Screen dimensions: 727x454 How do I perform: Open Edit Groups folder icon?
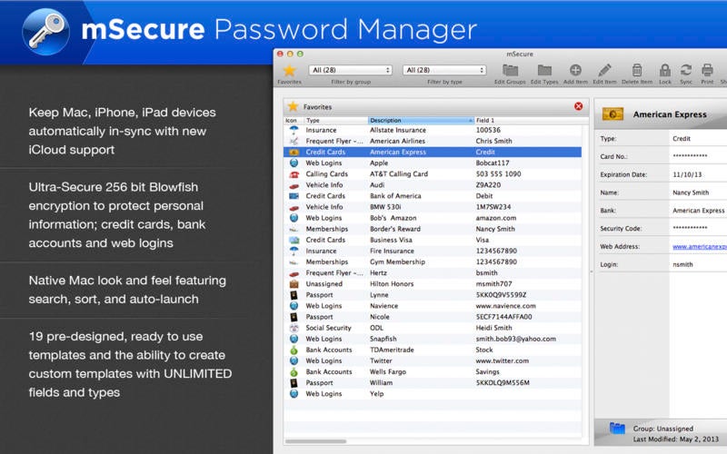[511, 70]
